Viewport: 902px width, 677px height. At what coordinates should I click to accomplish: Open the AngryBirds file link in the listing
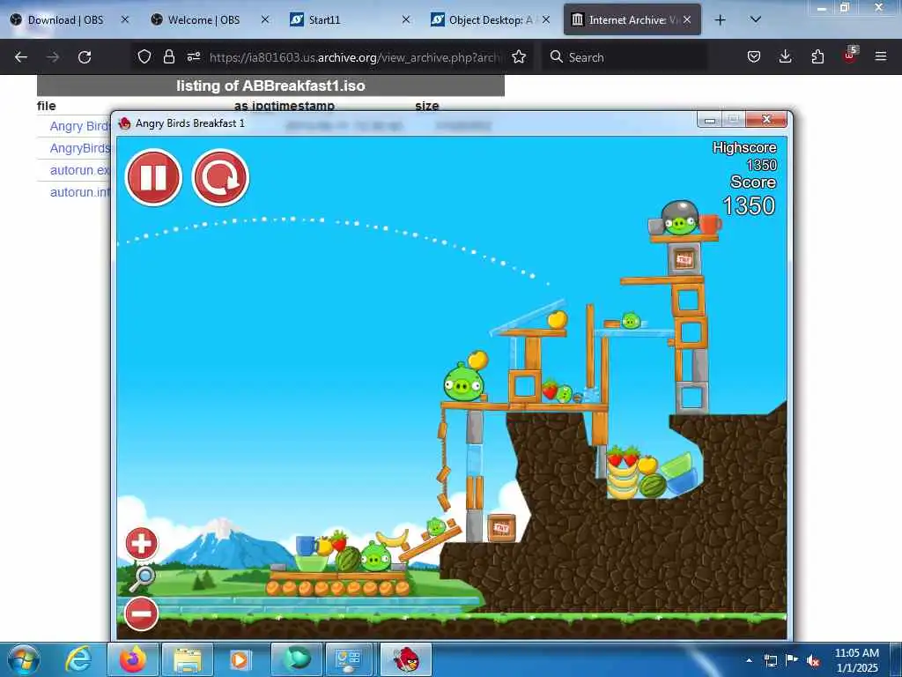(79, 148)
